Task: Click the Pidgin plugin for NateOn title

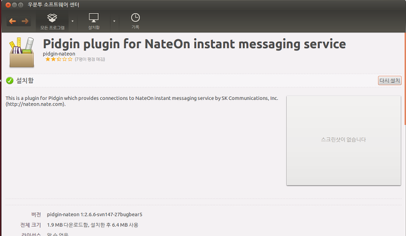Action: pos(194,44)
